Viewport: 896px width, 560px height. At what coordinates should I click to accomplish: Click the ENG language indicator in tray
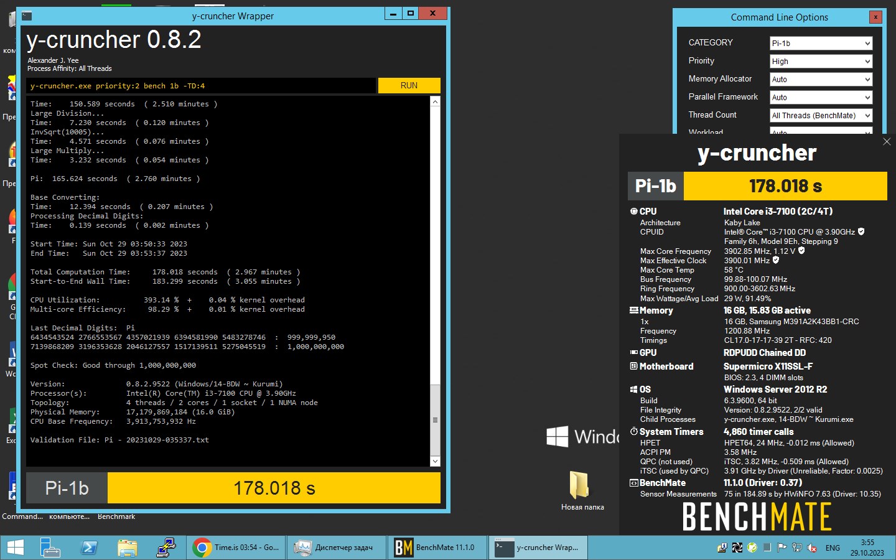833,548
